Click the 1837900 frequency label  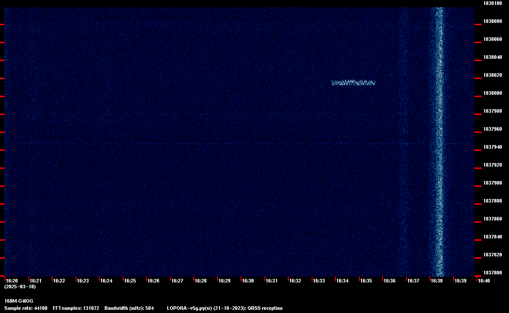coord(493,183)
